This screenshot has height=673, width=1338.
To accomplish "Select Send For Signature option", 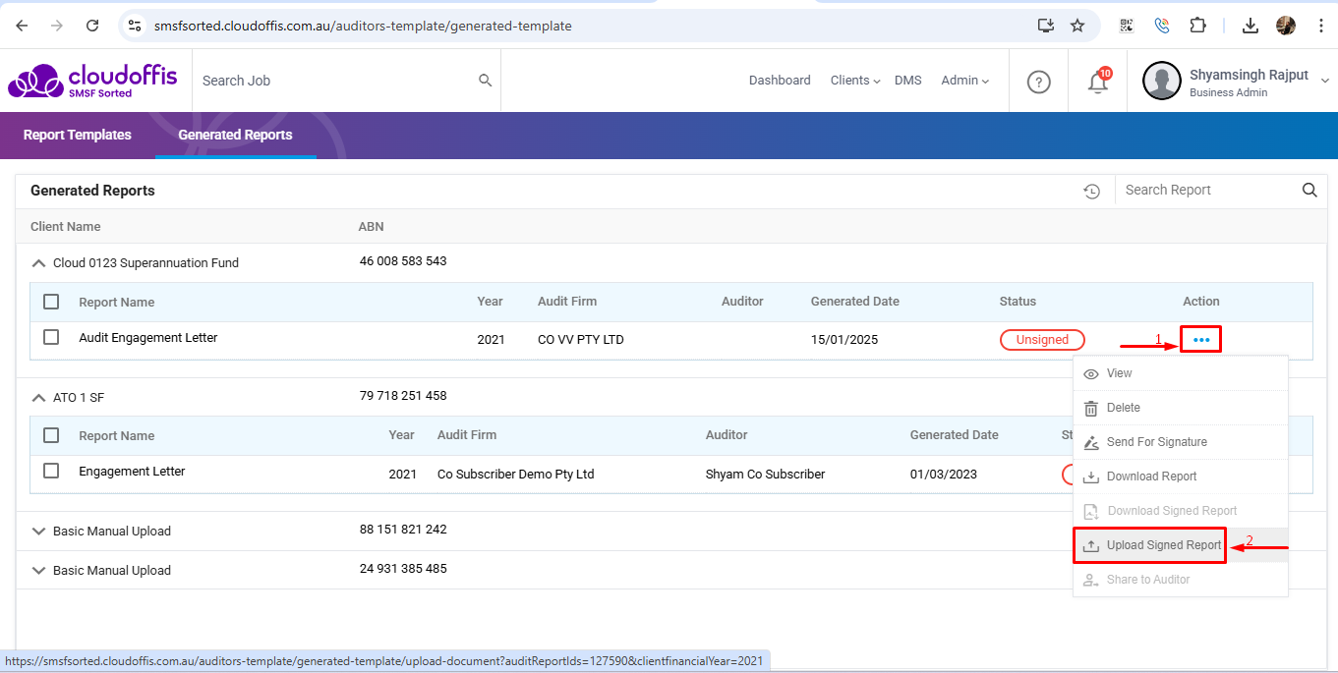I will click(x=1181, y=442).
